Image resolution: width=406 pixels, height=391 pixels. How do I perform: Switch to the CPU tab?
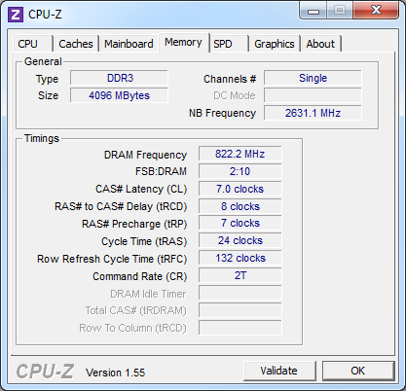33,44
